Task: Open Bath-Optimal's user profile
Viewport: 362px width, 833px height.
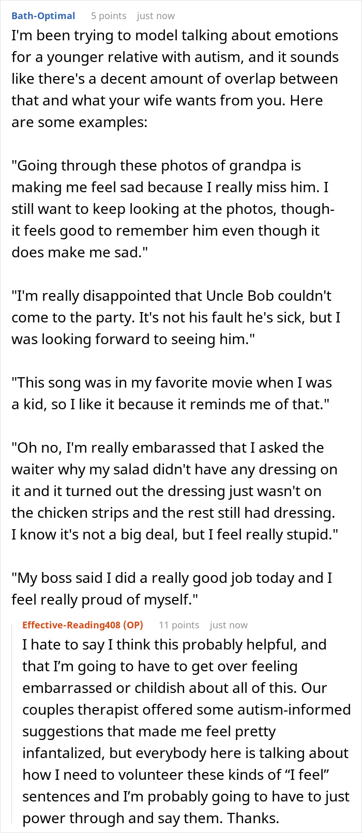Action: point(43,16)
